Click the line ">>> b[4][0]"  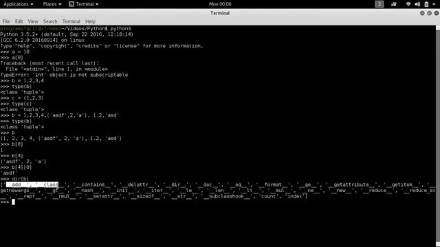[x=16, y=167]
